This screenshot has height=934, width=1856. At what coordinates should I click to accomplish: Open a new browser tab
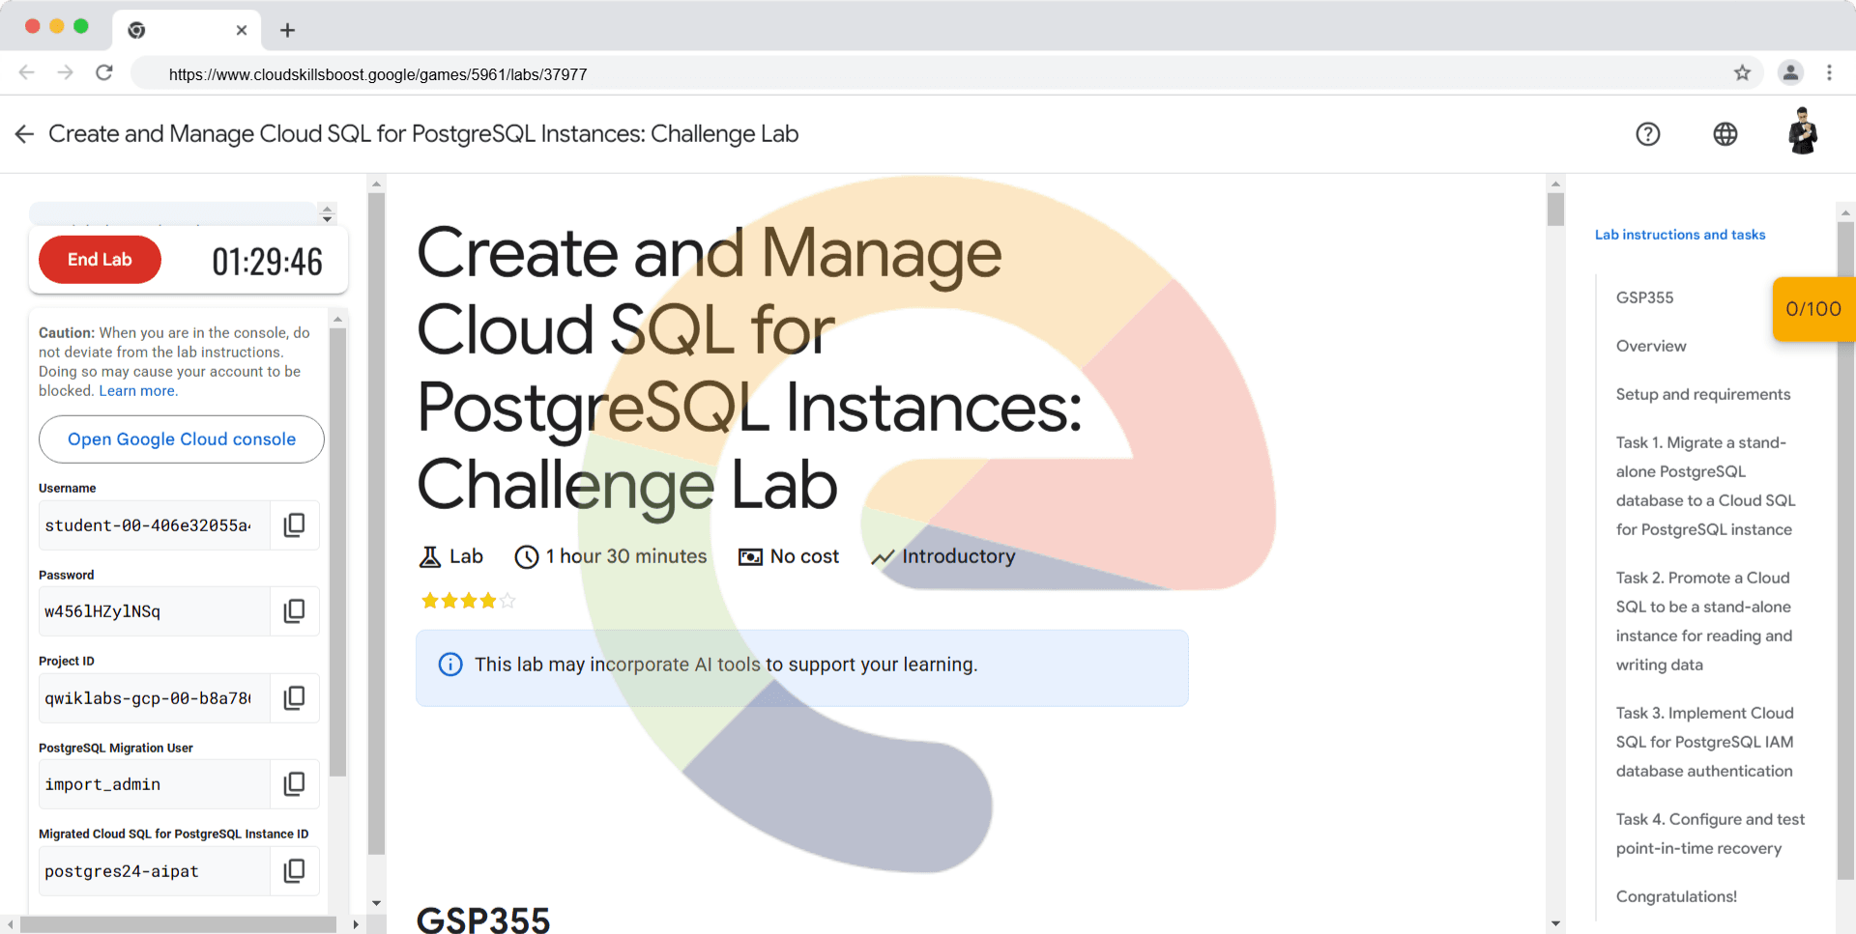[x=287, y=30]
